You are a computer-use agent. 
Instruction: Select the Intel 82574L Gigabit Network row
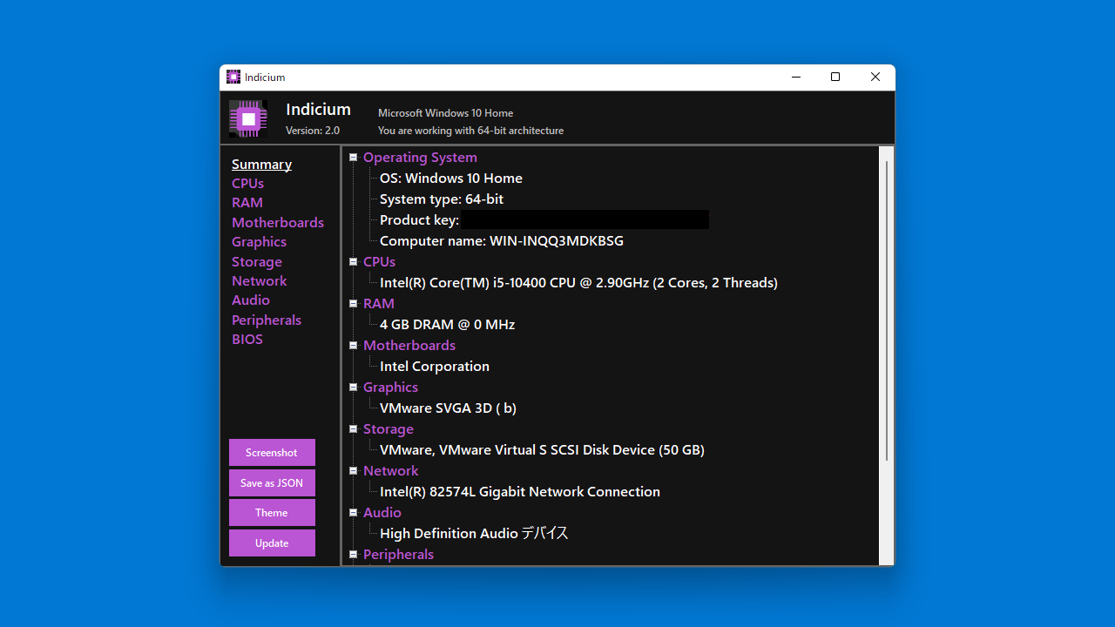click(520, 492)
